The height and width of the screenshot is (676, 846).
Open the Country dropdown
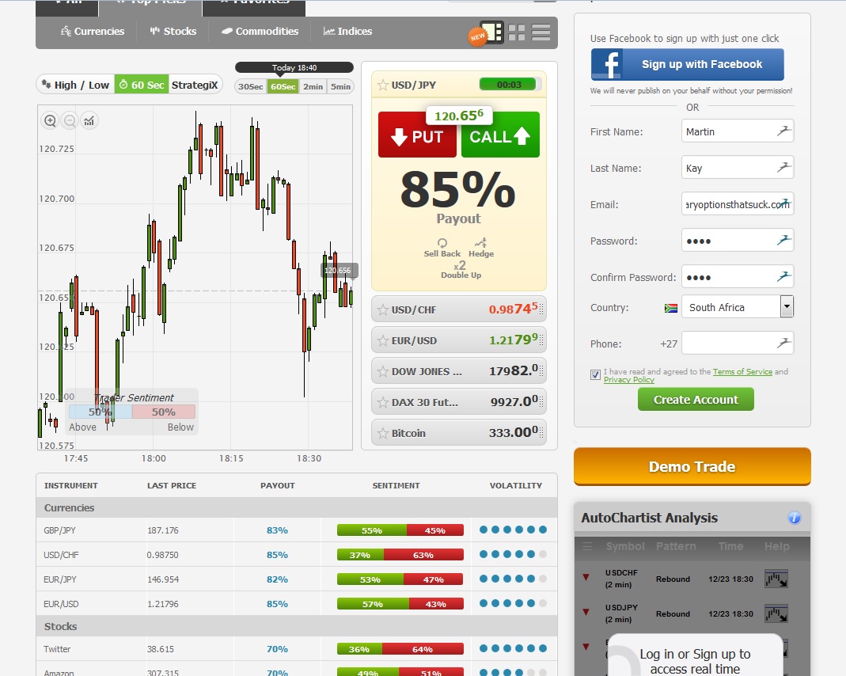coord(787,306)
